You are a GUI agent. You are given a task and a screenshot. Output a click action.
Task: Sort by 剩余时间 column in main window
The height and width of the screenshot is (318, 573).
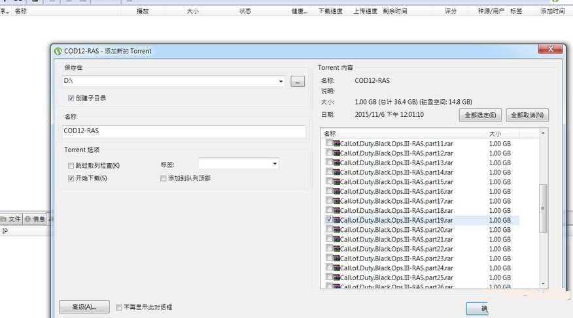tap(394, 11)
